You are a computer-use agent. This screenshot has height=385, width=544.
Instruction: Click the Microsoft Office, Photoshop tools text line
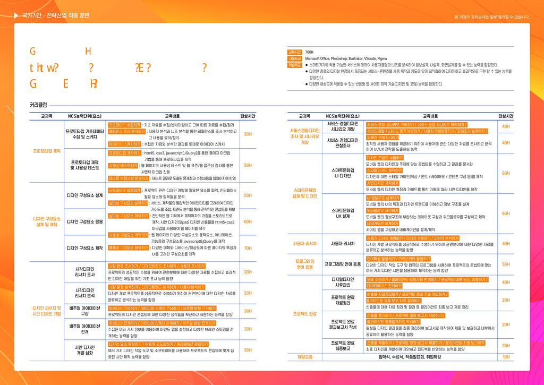[345, 58]
